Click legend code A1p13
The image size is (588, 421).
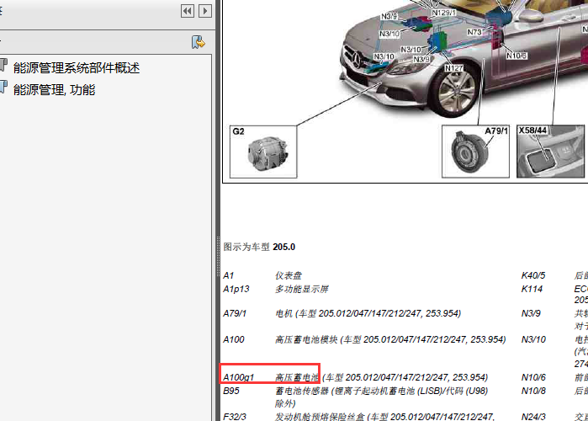[x=236, y=289]
